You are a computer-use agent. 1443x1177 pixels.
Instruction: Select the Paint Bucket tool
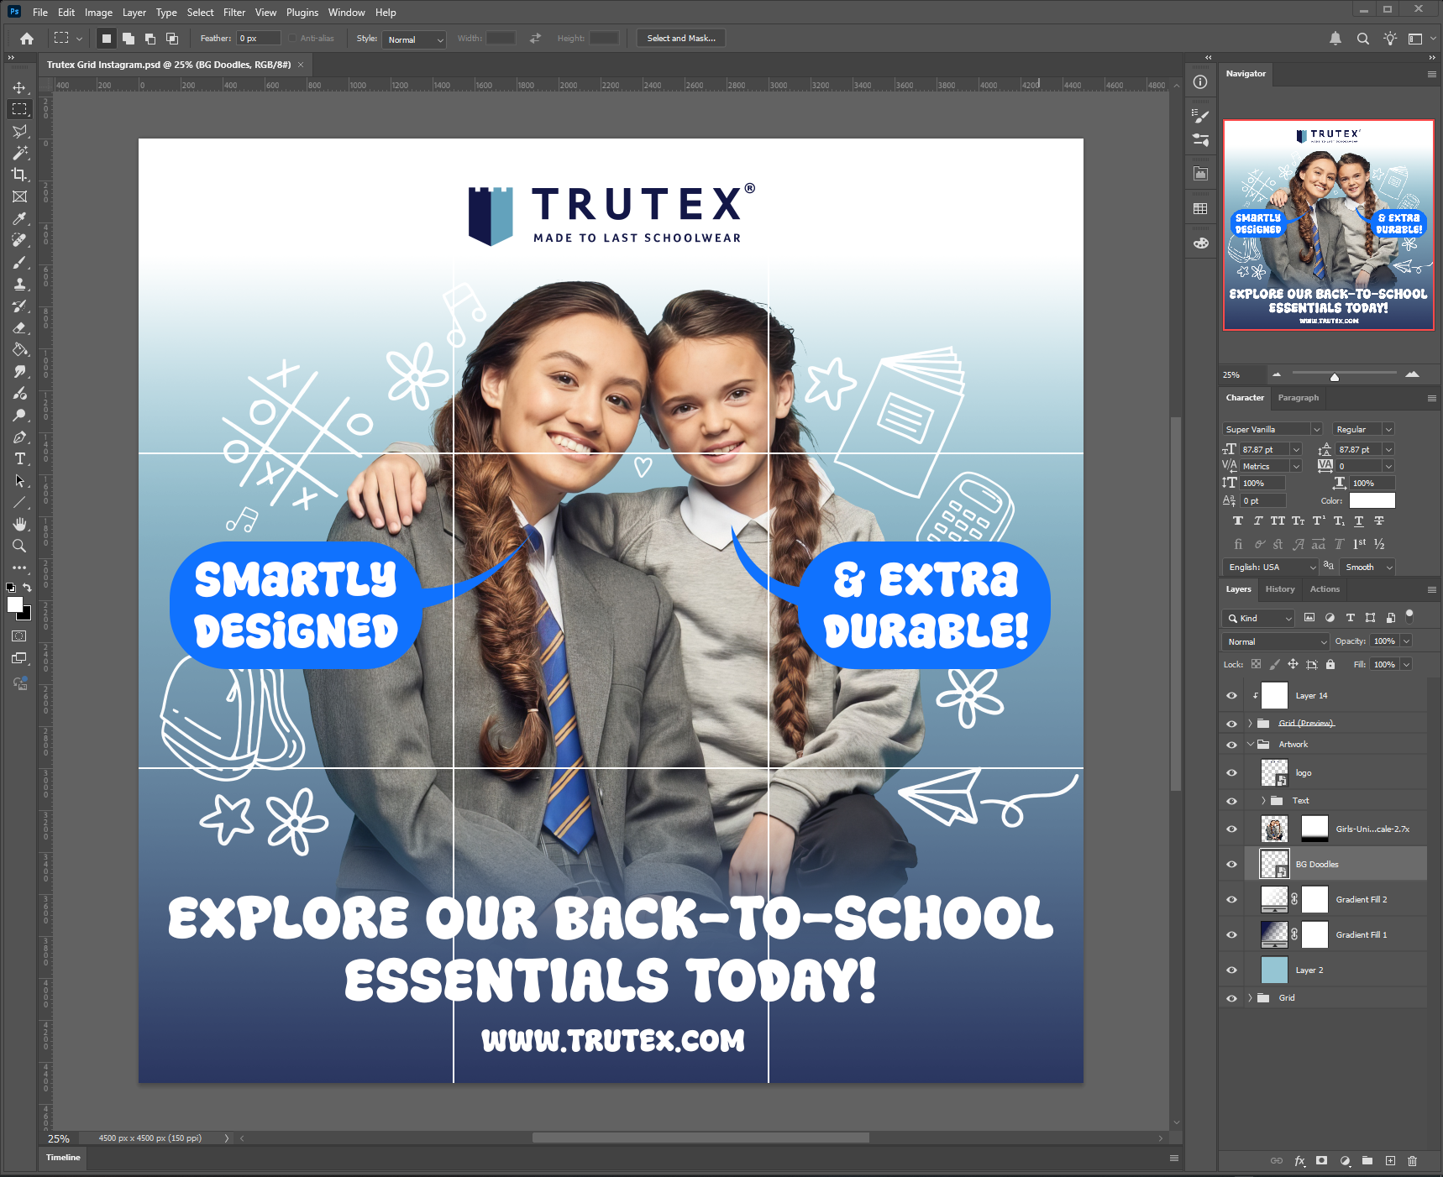(19, 349)
